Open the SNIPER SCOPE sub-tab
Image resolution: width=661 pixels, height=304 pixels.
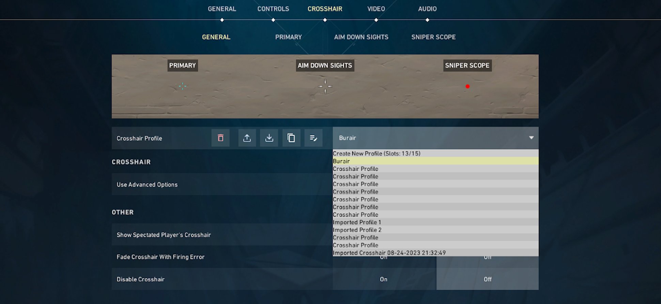[x=433, y=37]
